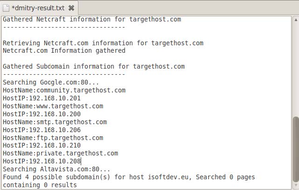Click the vertical scrollbar thumb

pos(295,148)
